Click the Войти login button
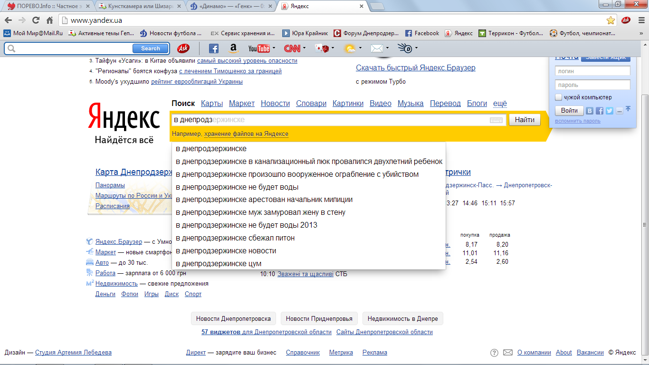Image resolution: width=649 pixels, height=365 pixels. [569, 111]
